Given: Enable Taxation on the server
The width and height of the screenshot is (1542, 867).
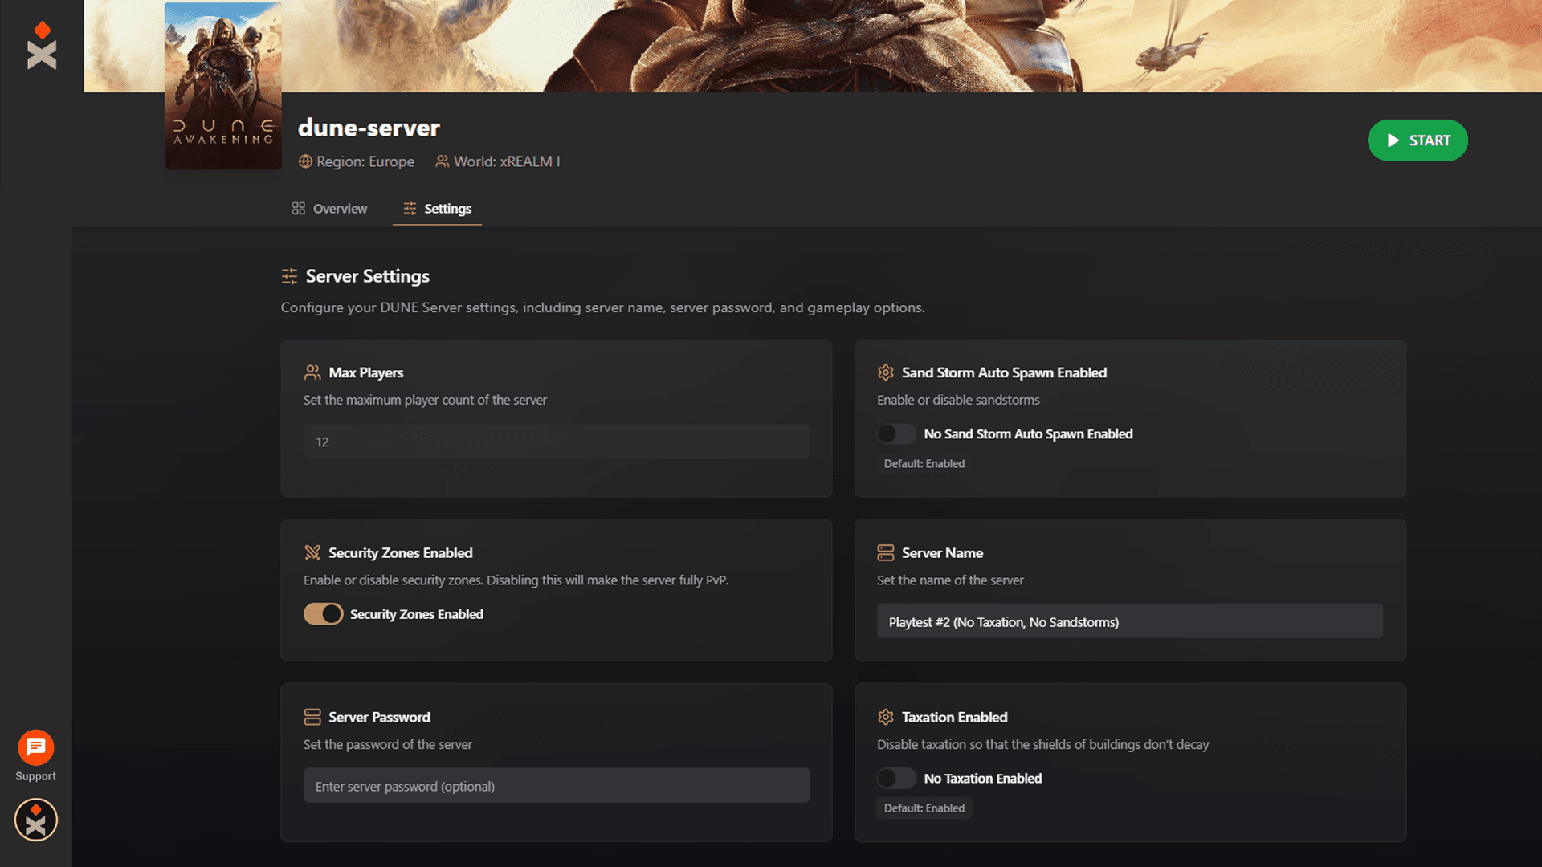Looking at the screenshot, I should coord(896,778).
